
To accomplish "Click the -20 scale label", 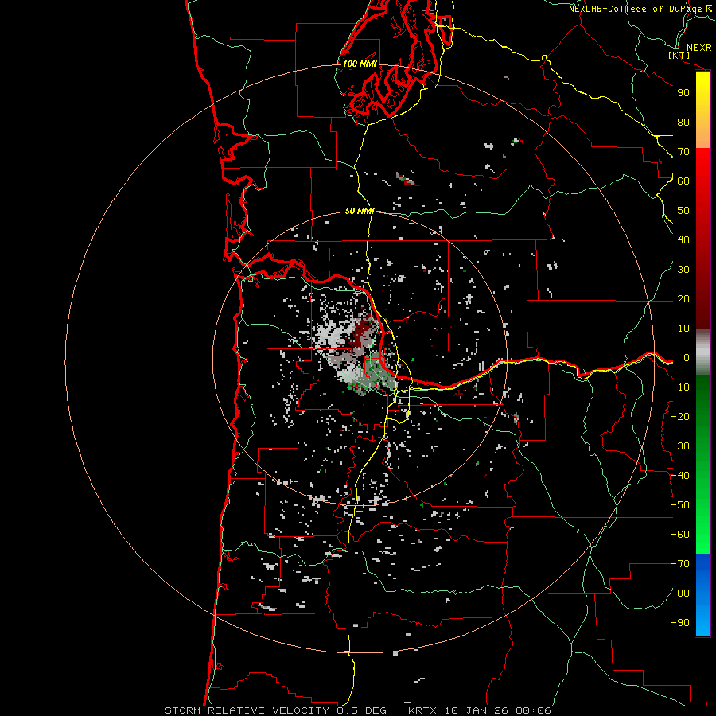I will [x=680, y=416].
